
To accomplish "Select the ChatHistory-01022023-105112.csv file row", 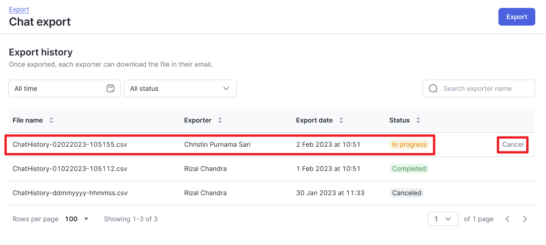I will pos(272,169).
